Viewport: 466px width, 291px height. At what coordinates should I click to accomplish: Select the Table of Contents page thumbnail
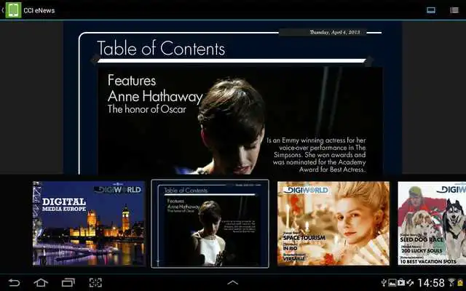pyautogui.click(x=210, y=223)
